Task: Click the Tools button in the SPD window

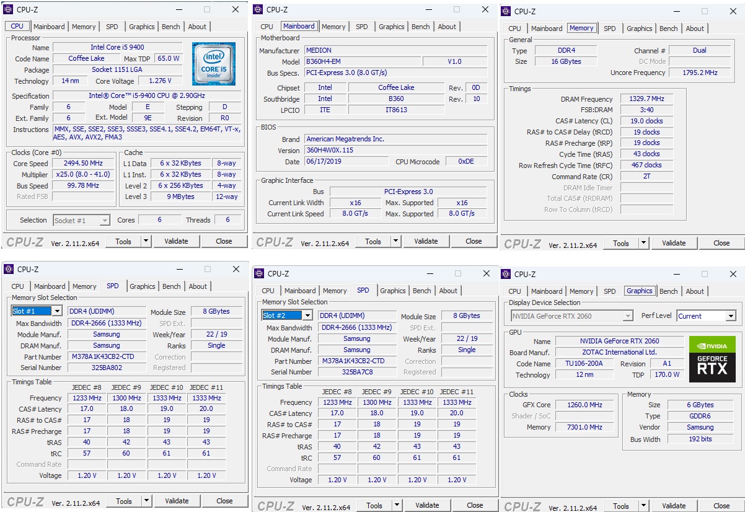Action: pyautogui.click(x=123, y=501)
